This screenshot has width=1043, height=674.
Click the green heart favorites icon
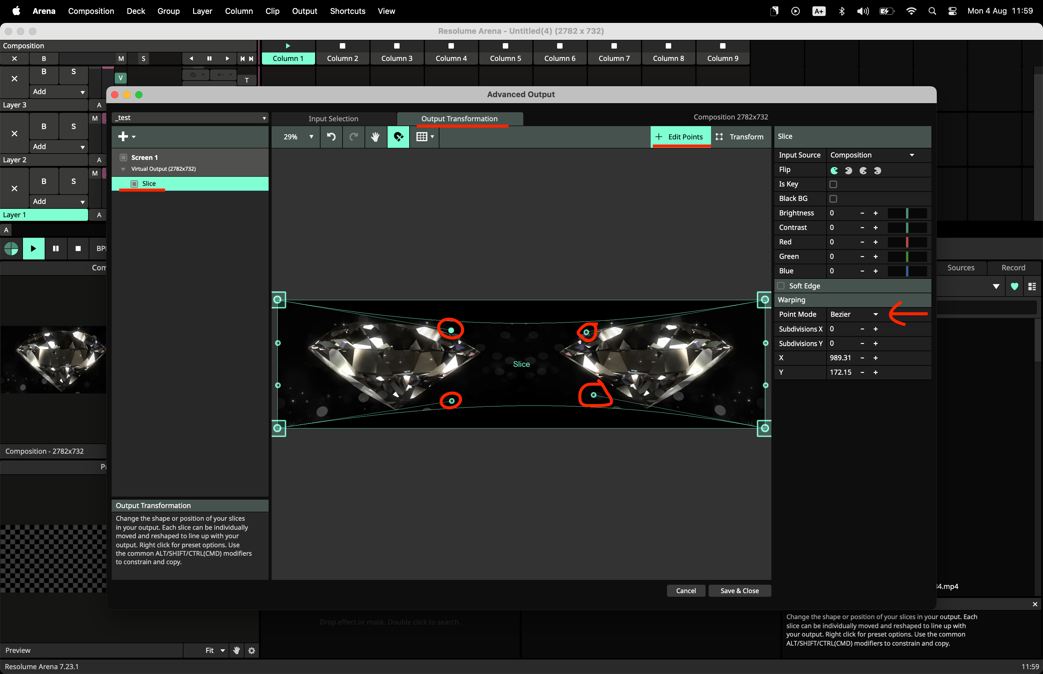coord(1014,287)
